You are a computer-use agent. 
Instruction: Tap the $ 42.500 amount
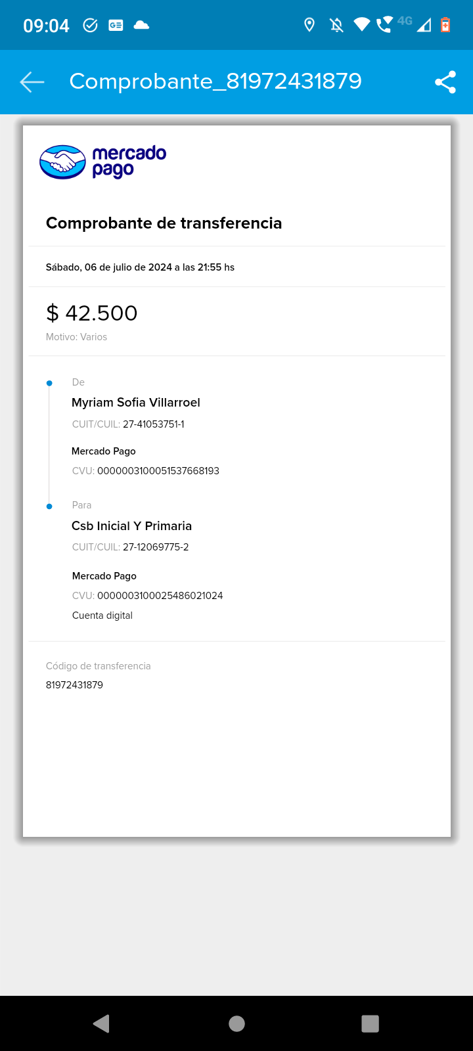click(x=92, y=313)
